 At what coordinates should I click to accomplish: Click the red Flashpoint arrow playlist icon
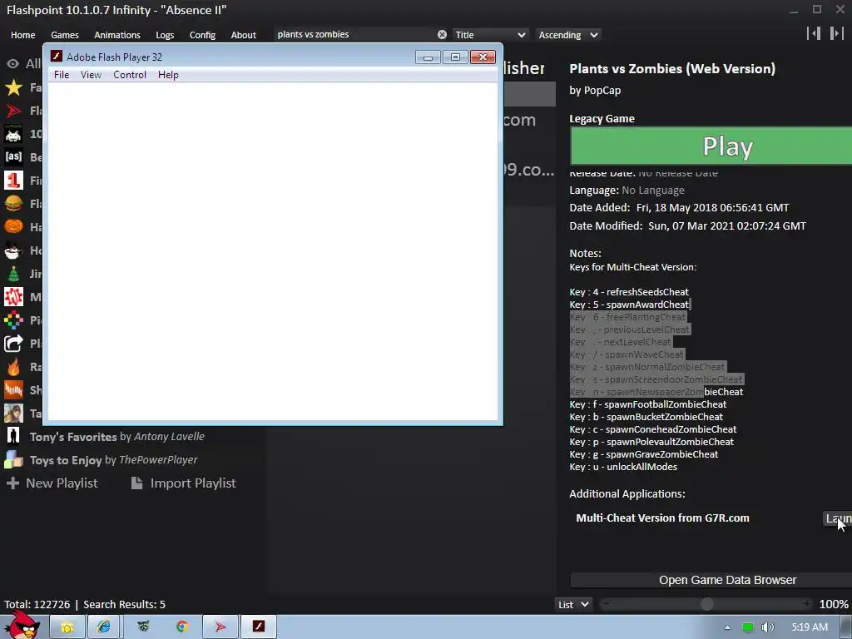tap(13, 111)
